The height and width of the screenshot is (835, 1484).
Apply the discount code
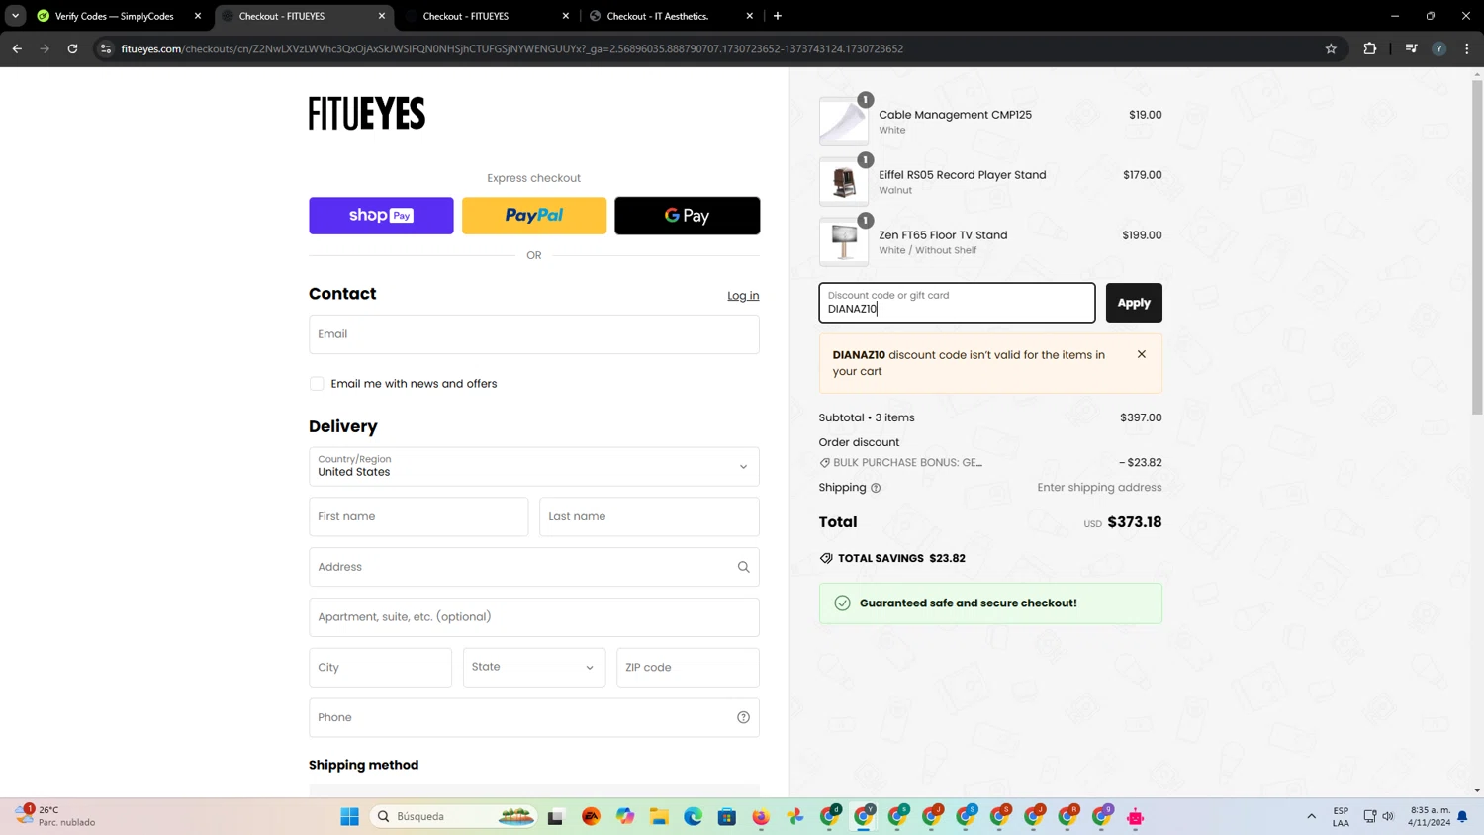point(1134,303)
